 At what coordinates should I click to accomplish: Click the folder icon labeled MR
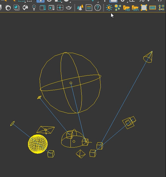point(135,8)
